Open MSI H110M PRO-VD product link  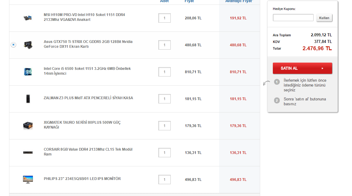pyautogui.click(x=84, y=17)
